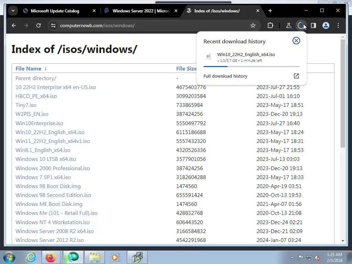Click the ISO file icon in download popup
Viewport: 352px width, 264px height.
(x=208, y=56)
